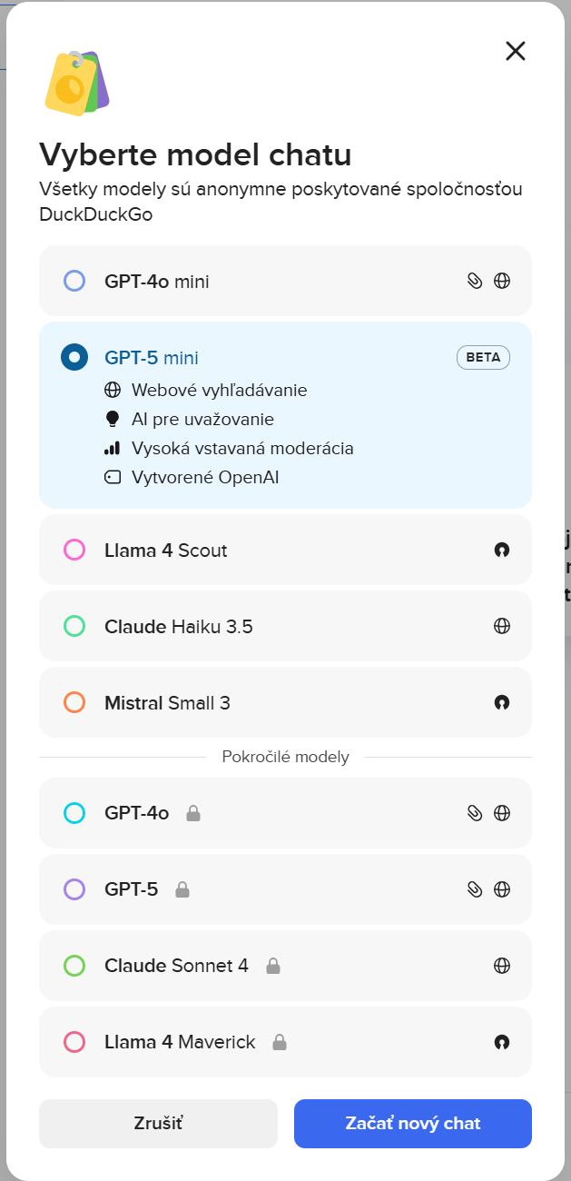Click the web search globe on GPT-4o mini
571x1181 pixels.
501,282
